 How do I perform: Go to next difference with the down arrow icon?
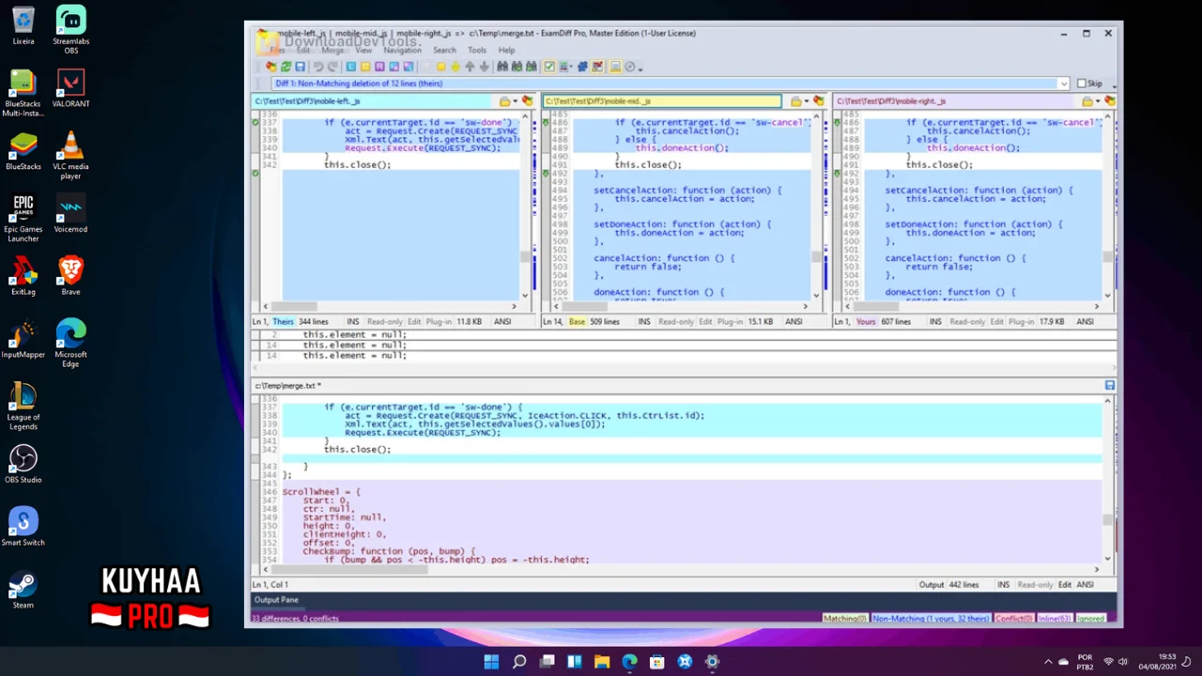coord(485,67)
